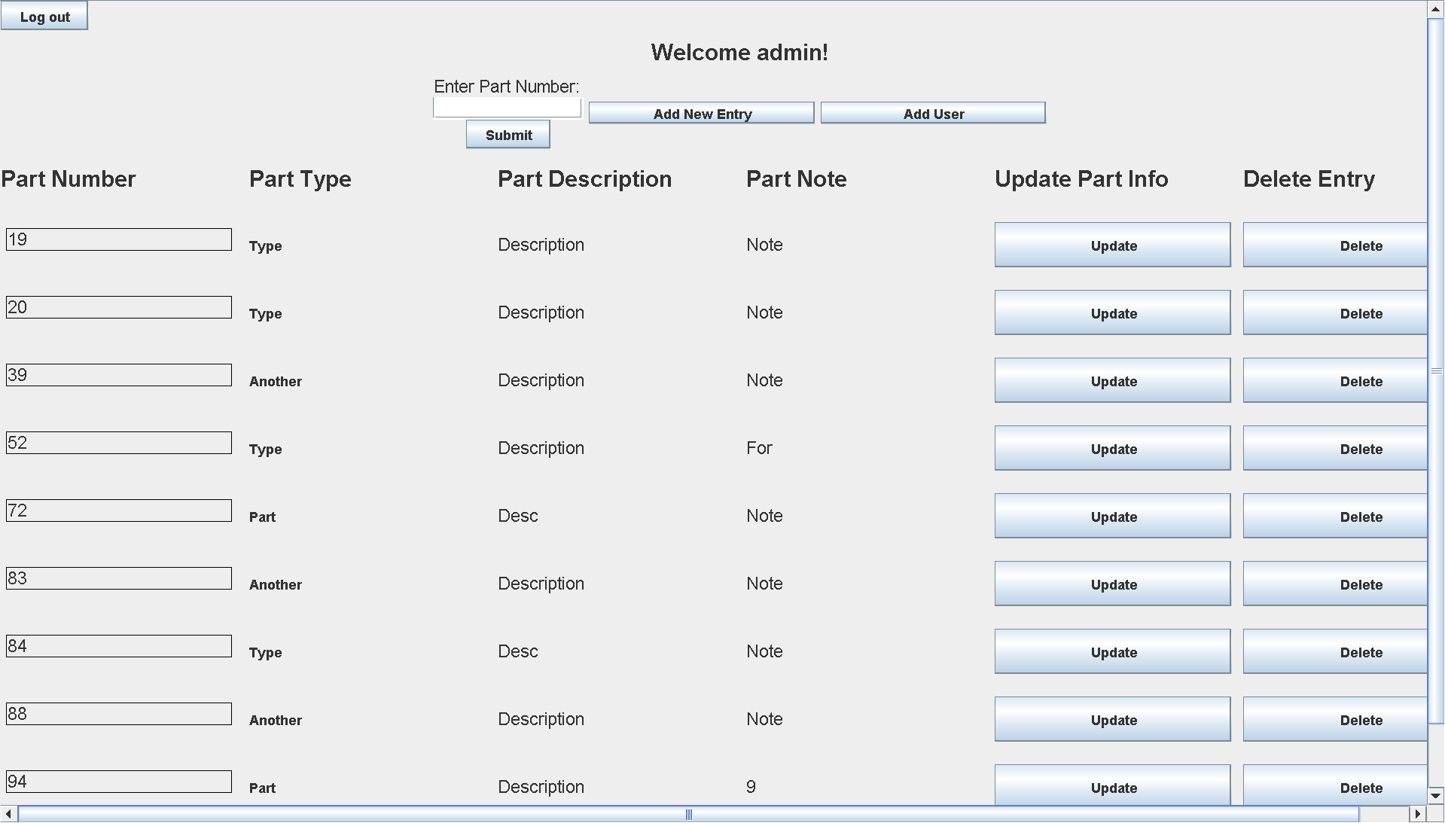
Task: Click the scrollbar down arrow
Action: [1434, 795]
